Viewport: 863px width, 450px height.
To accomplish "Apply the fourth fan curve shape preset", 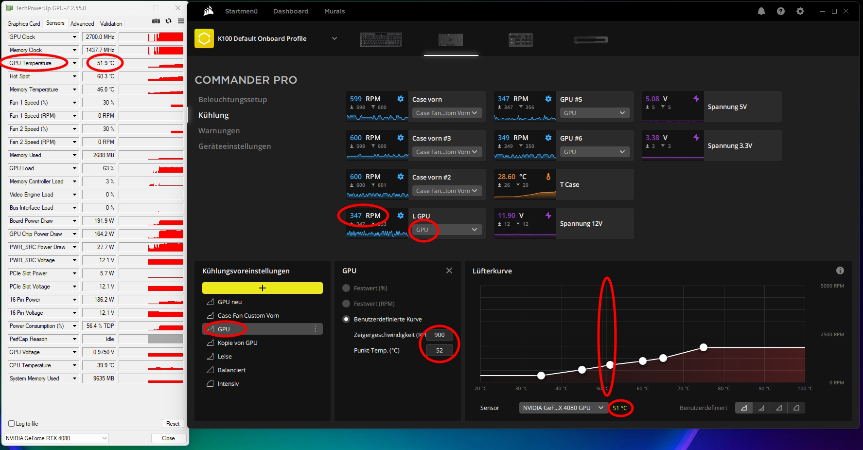I will pyautogui.click(x=796, y=408).
